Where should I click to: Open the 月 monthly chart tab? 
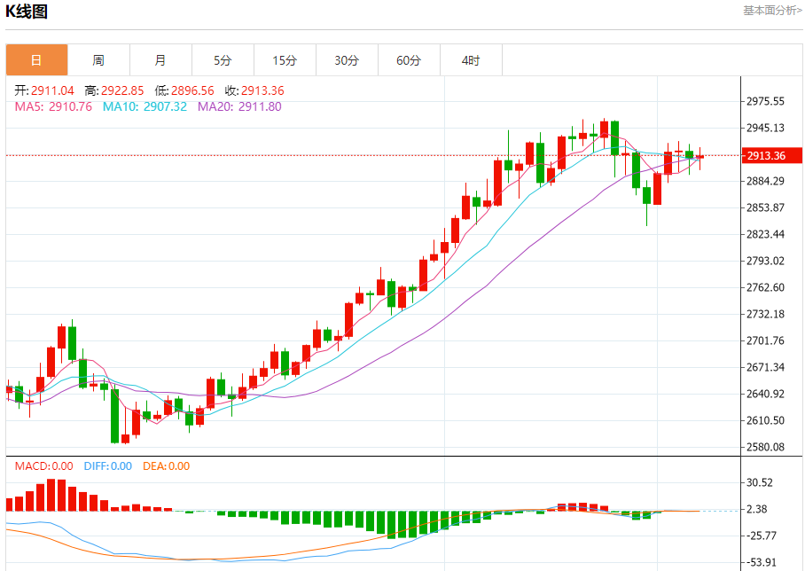click(160, 60)
